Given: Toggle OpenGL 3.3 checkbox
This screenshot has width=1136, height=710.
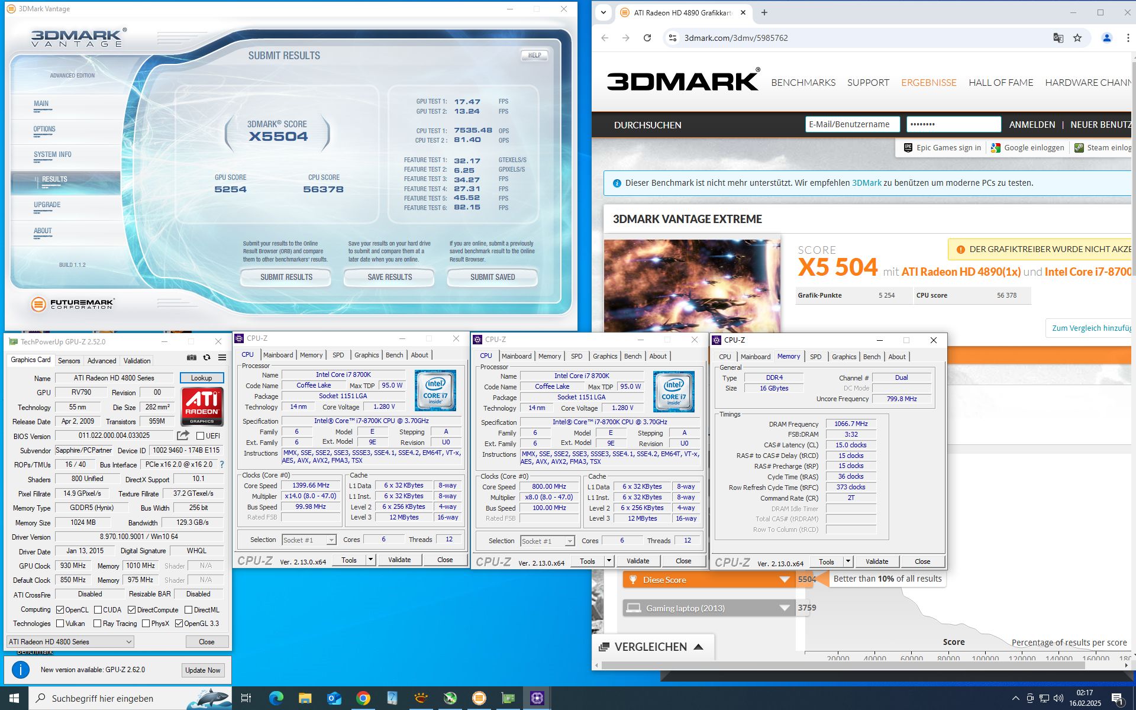Looking at the screenshot, I should 179,624.
